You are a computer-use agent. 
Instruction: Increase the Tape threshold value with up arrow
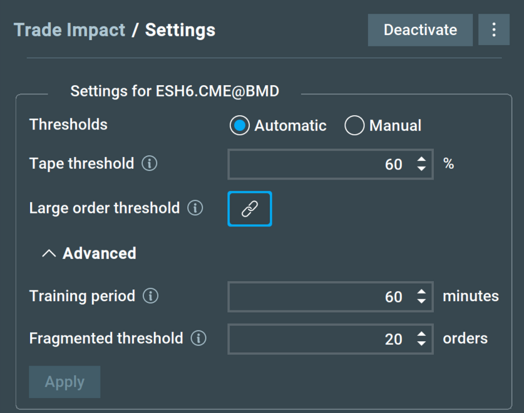tap(421, 159)
